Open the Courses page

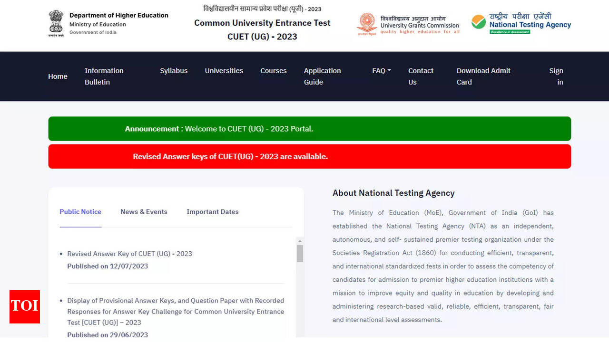click(273, 71)
